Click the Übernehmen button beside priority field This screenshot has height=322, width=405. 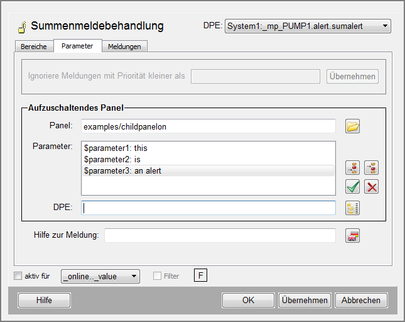(352, 76)
